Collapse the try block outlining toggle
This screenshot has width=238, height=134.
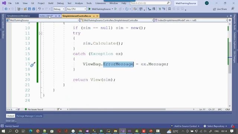tap(41, 33)
